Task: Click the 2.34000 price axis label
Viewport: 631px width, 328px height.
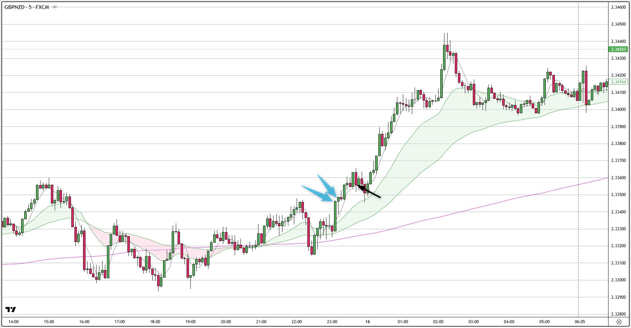Action: pos(618,109)
